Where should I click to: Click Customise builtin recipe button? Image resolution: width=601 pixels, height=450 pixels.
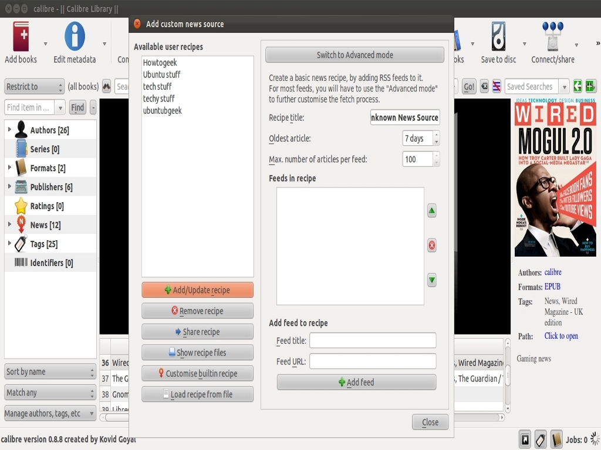(x=197, y=373)
